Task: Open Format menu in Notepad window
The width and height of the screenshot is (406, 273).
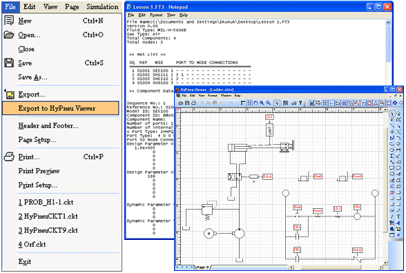Action: coord(156,15)
